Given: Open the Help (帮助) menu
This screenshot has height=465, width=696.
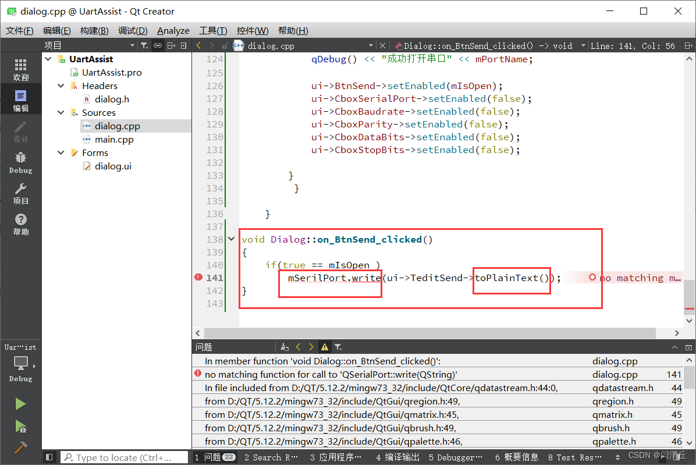Looking at the screenshot, I should point(293,31).
